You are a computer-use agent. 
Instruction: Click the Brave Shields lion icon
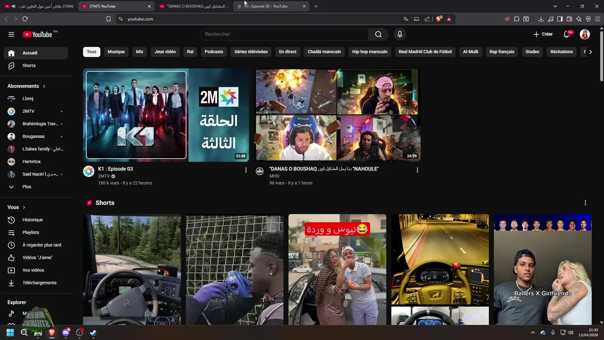[439, 19]
